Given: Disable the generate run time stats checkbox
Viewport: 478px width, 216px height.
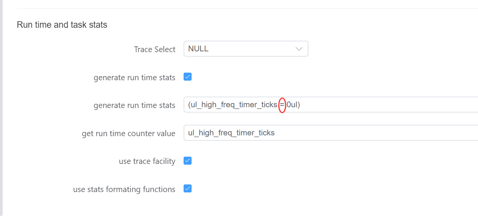Looking at the screenshot, I should point(187,77).
